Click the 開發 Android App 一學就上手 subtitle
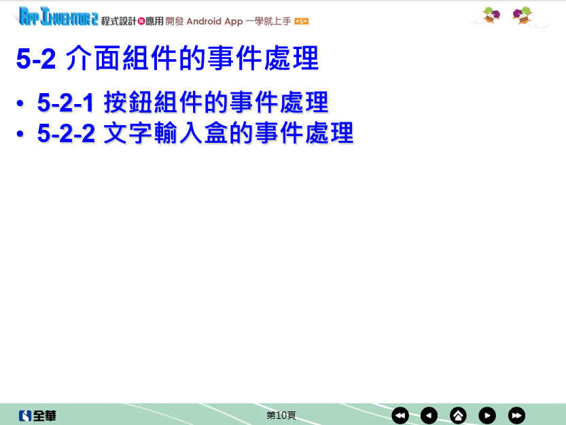566x425 pixels. click(228, 21)
